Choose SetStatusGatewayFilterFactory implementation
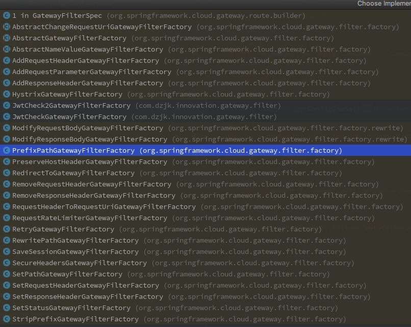411x327 pixels. tap(205, 308)
